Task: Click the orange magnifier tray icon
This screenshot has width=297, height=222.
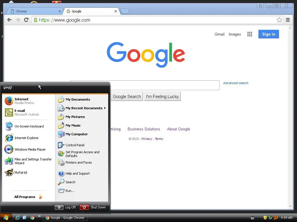Action: (276, 218)
